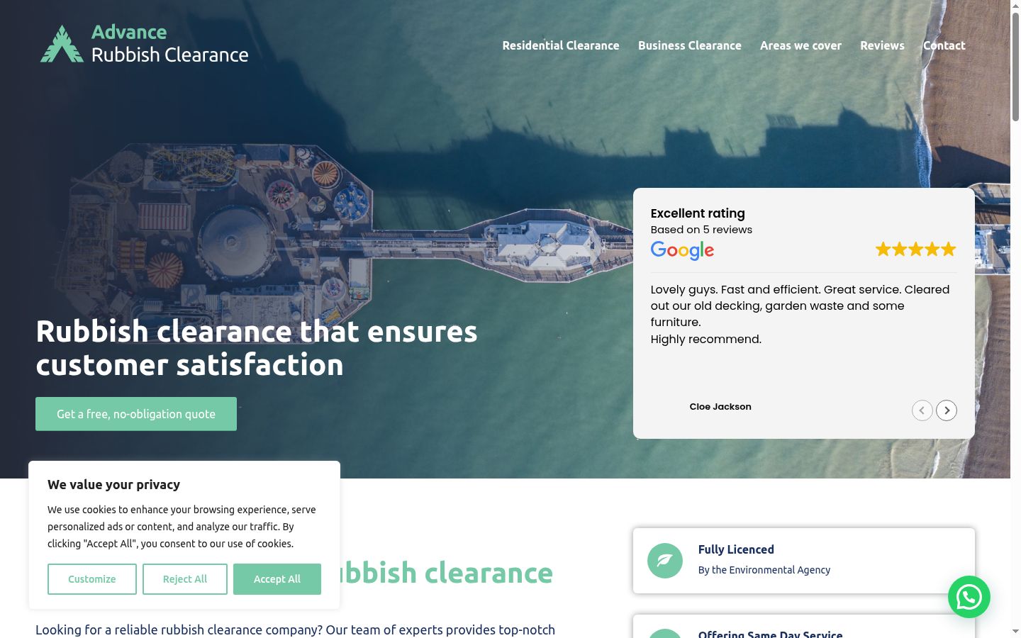Request a free, no-obligation quote
The height and width of the screenshot is (638, 1021).
click(136, 414)
